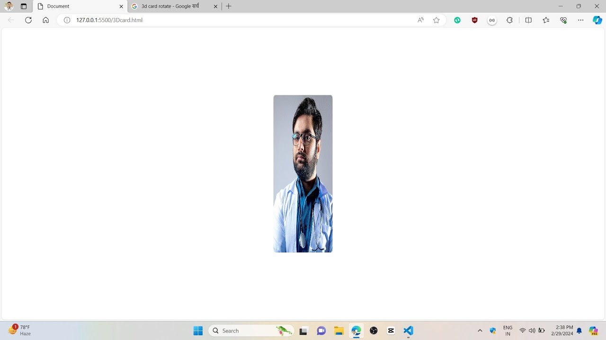The image size is (606, 340).
Task: Open the round bracket extension icon
Action: pos(492,20)
